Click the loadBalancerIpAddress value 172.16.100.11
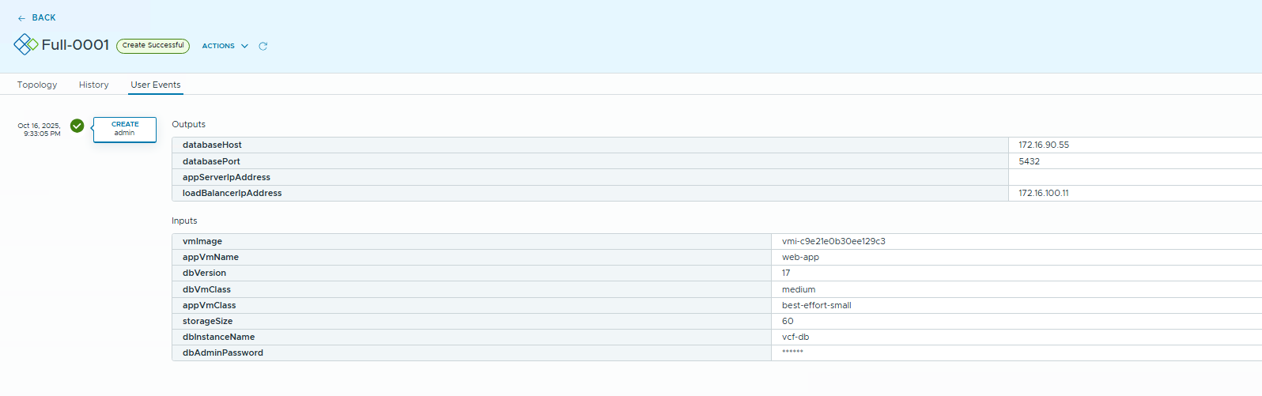Viewport: 1262px width, 396px height. (1043, 193)
